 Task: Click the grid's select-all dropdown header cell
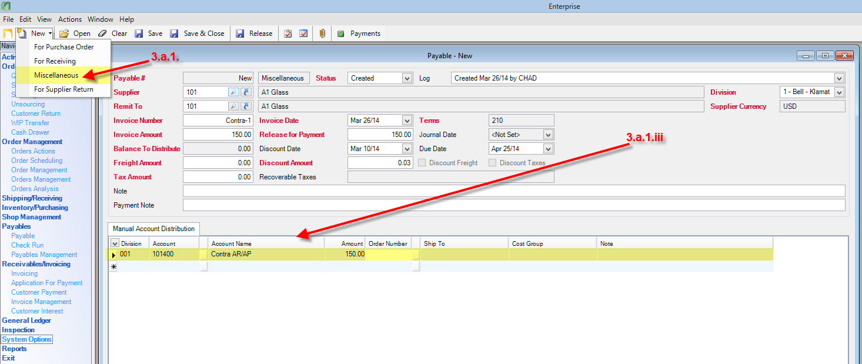click(x=115, y=243)
